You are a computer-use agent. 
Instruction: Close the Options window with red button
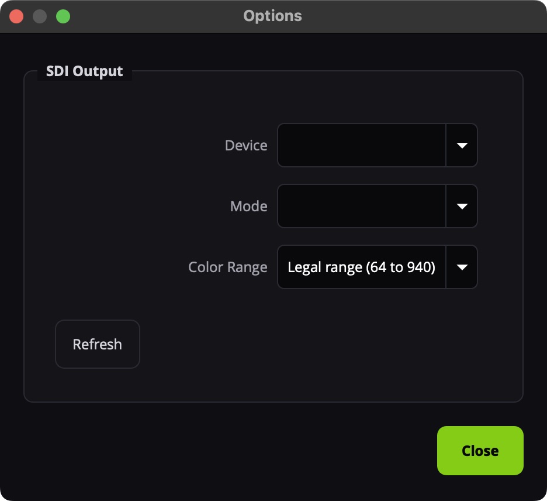(16, 16)
